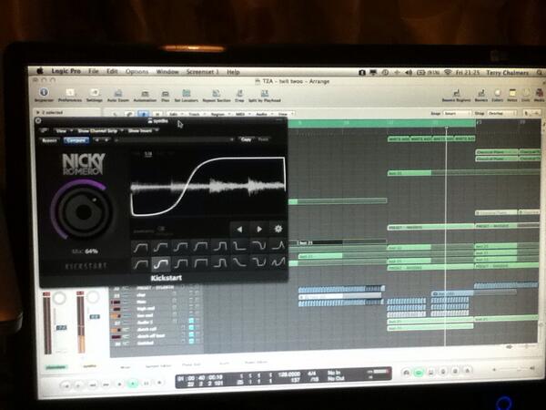Open the Options menu

coord(136,71)
